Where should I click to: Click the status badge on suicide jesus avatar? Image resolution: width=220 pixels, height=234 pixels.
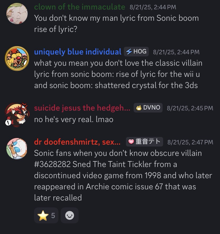8,123
